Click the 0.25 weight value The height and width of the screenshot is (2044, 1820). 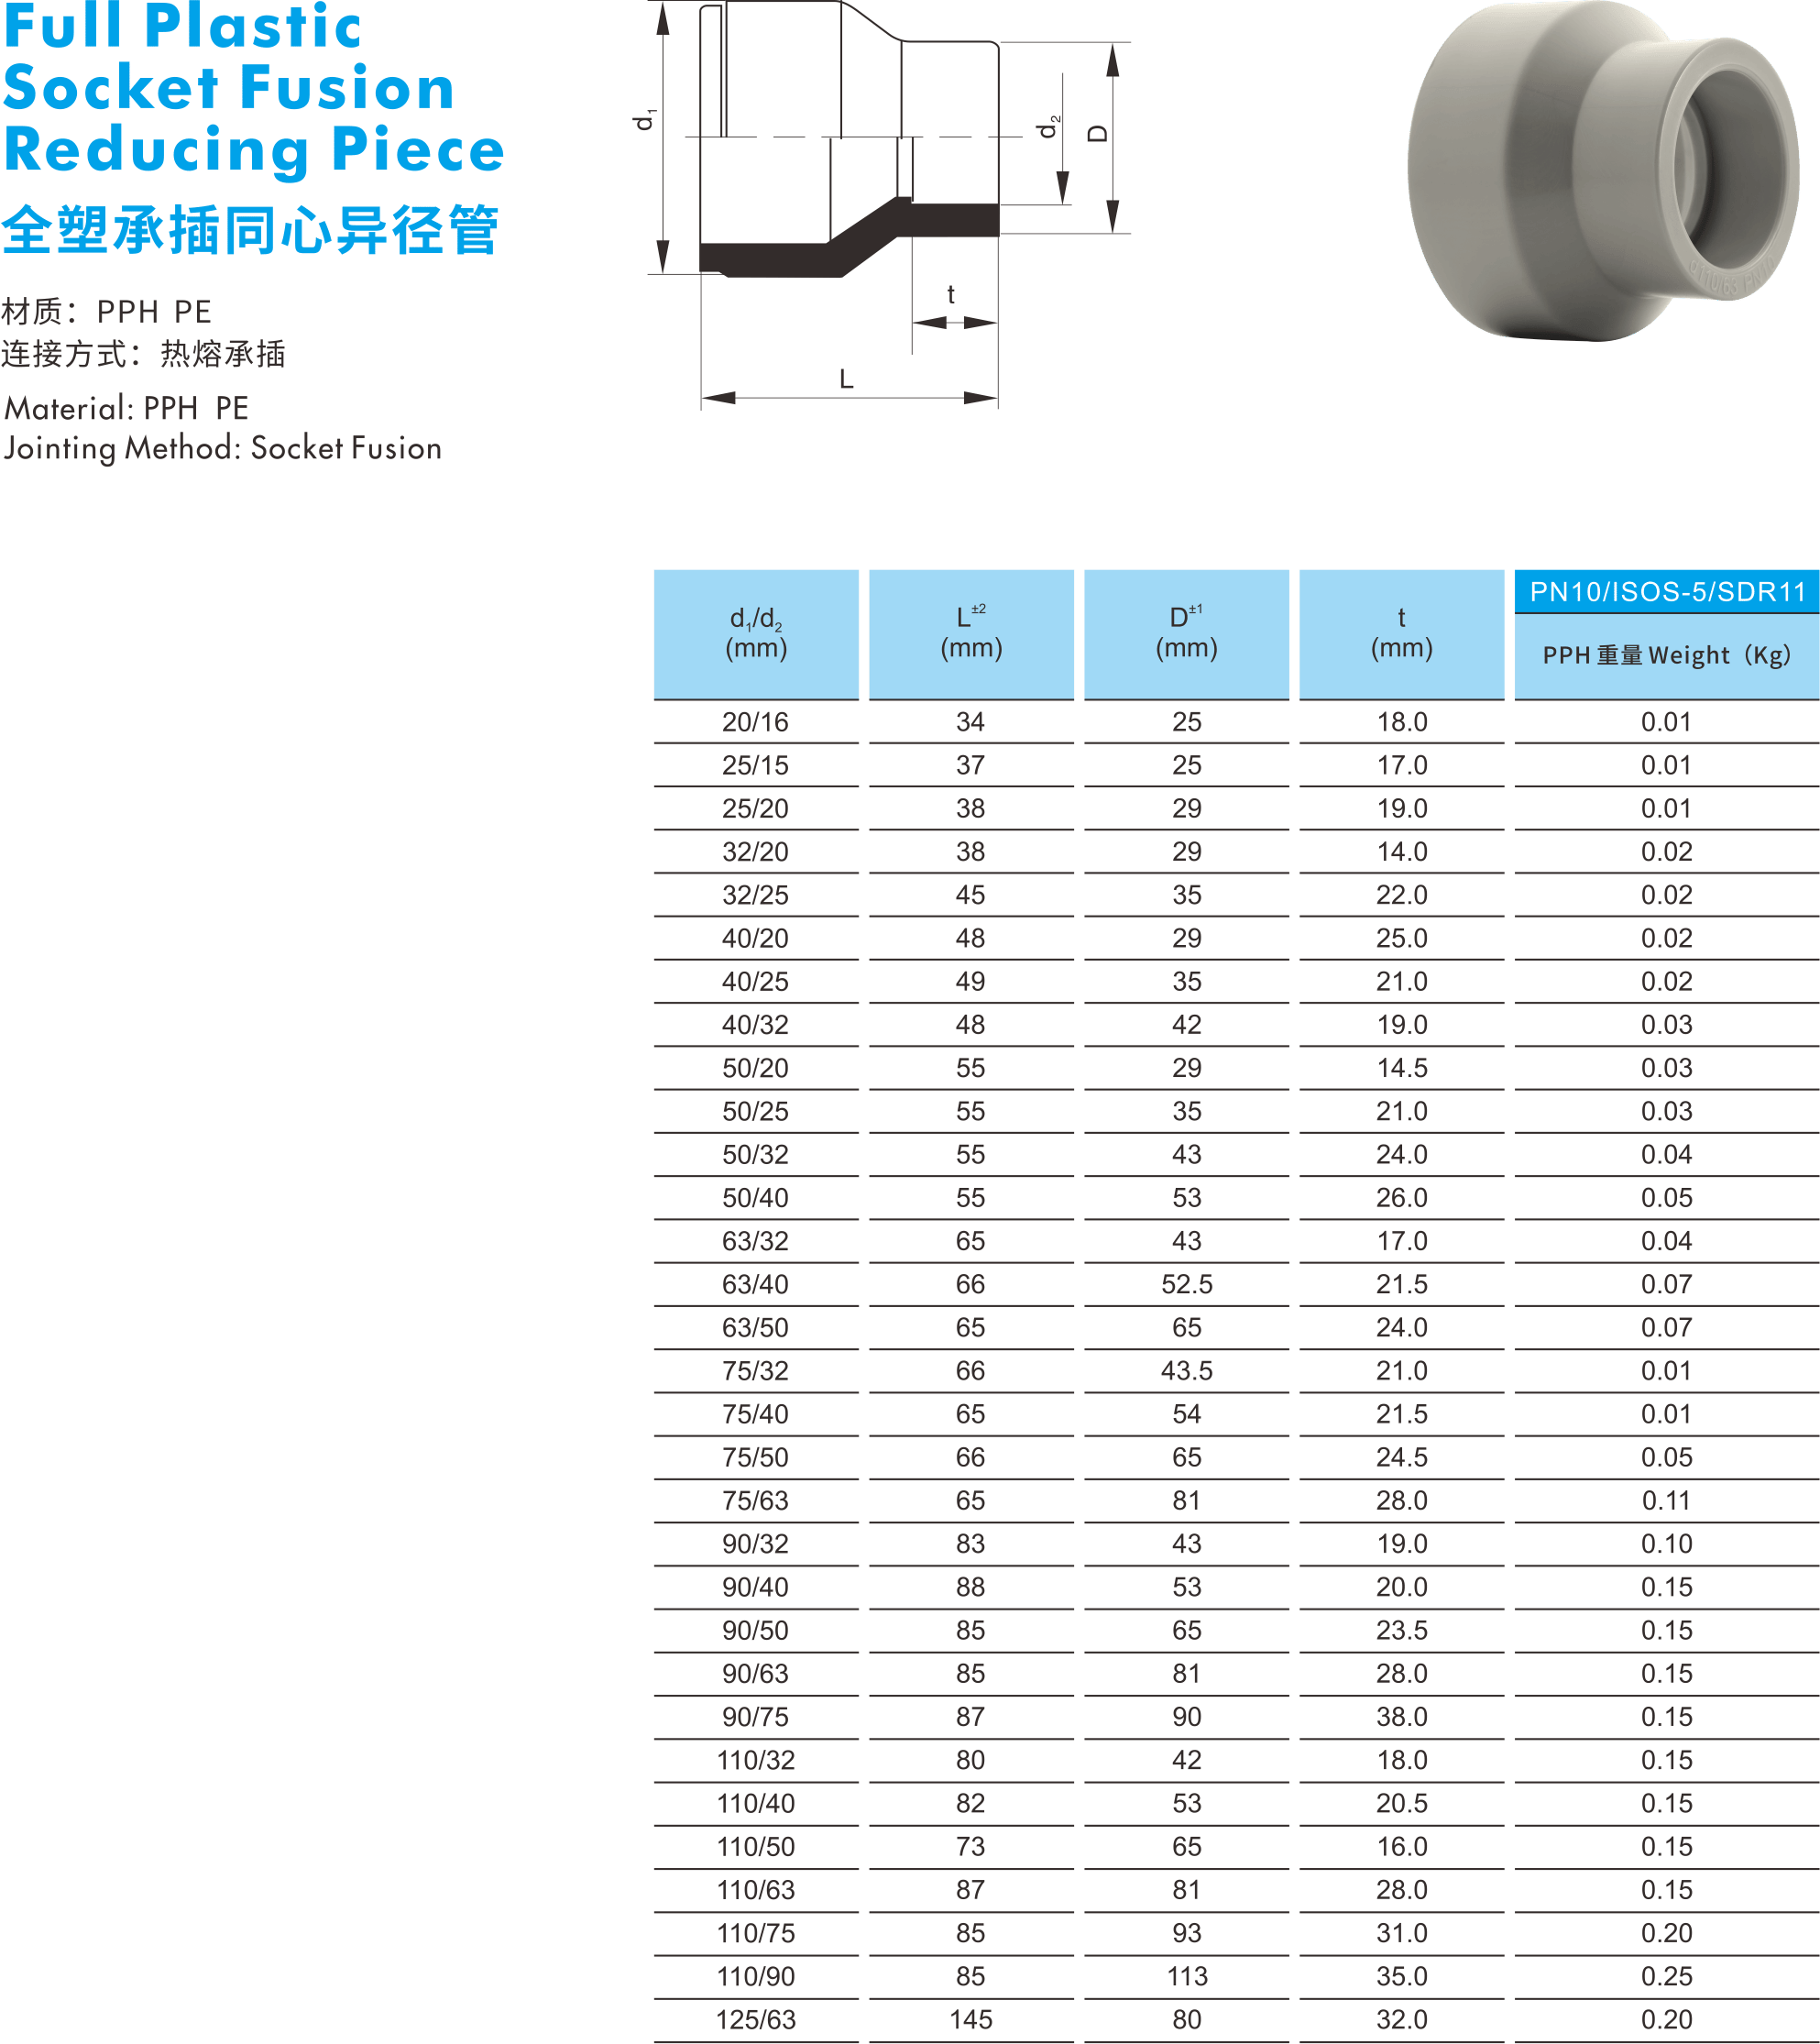[1667, 1976]
